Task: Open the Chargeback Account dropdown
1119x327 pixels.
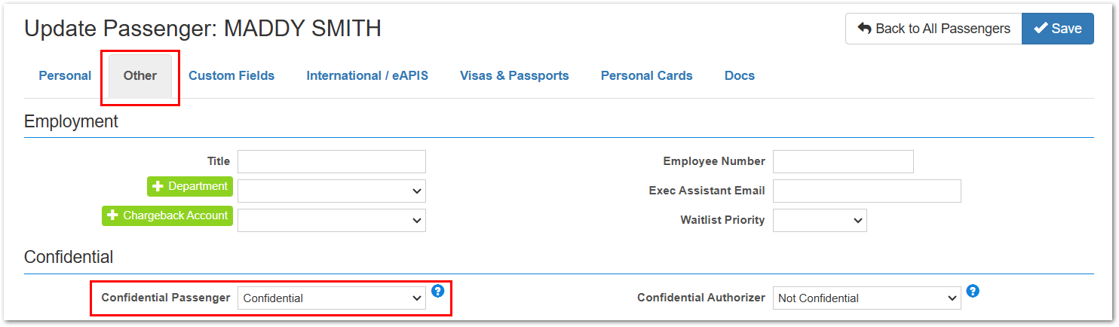Action: coord(332,220)
